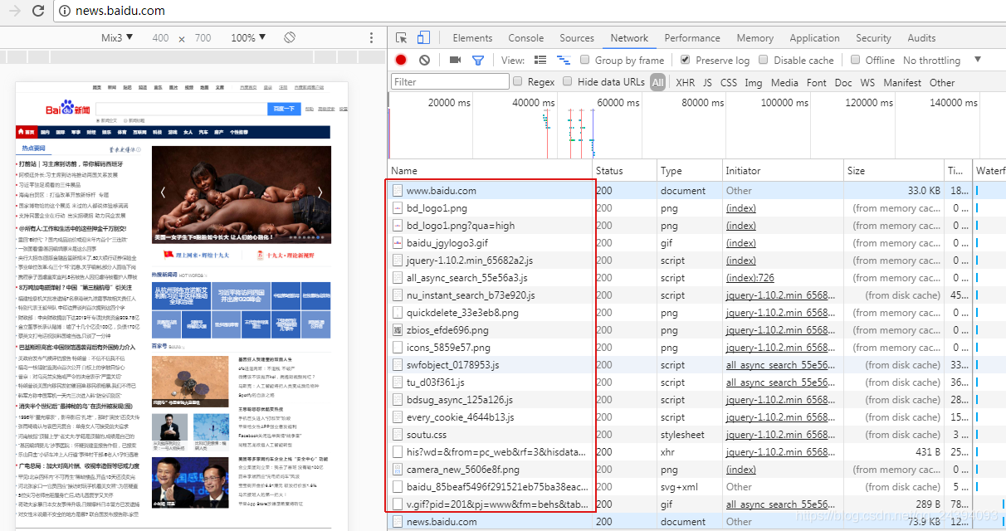Filter requests by JS
This screenshot has height=531, width=1006.
pos(707,82)
